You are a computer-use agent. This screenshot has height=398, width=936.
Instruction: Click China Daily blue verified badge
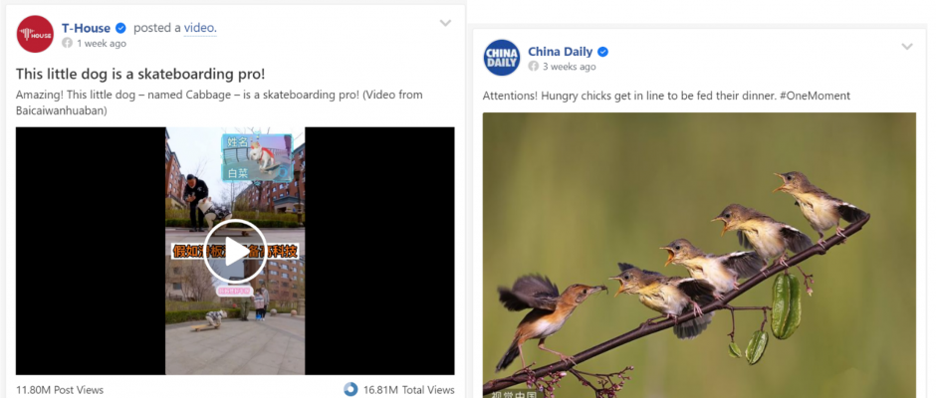(x=602, y=52)
